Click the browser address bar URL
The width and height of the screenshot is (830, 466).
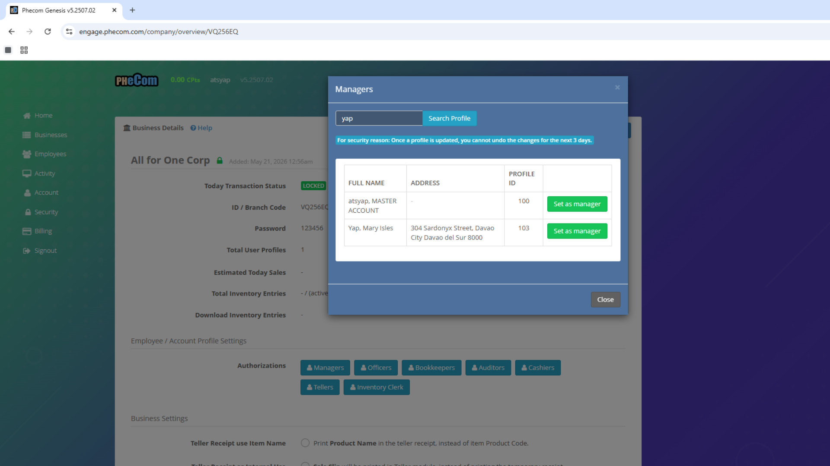(159, 31)
